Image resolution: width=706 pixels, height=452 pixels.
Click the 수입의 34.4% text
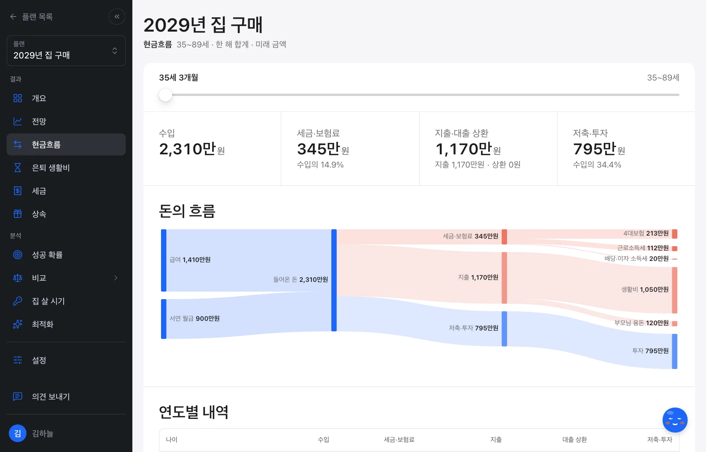[597, 165]
